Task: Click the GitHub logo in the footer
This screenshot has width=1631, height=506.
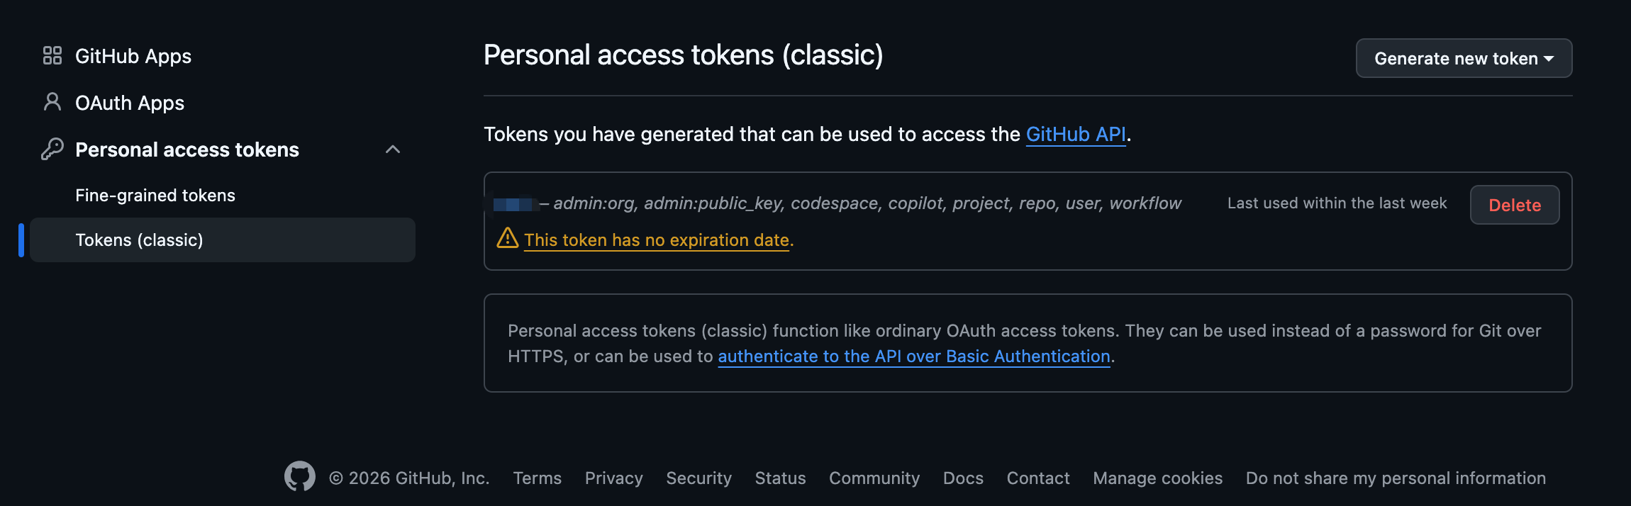Action: (x=301, y=477)
